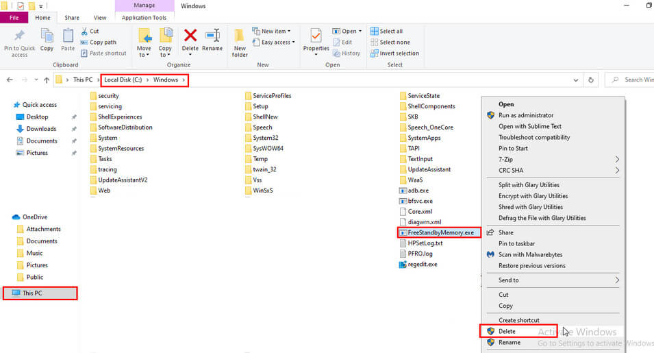This screenshot has height=353, width=654.
Task: Switch to the View ribbon tab
Action: click(100, 18)
